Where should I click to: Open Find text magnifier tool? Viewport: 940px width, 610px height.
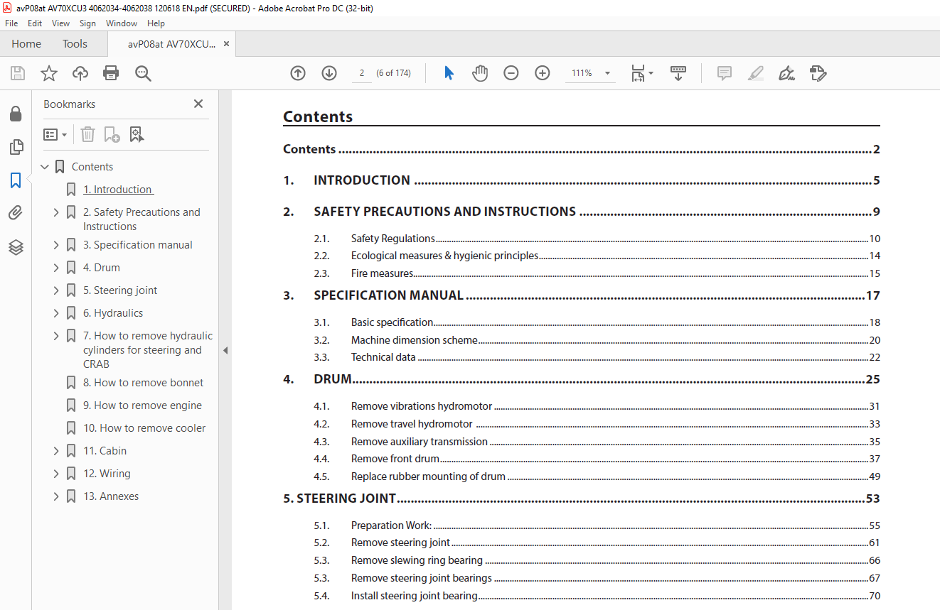click(143, 73)
